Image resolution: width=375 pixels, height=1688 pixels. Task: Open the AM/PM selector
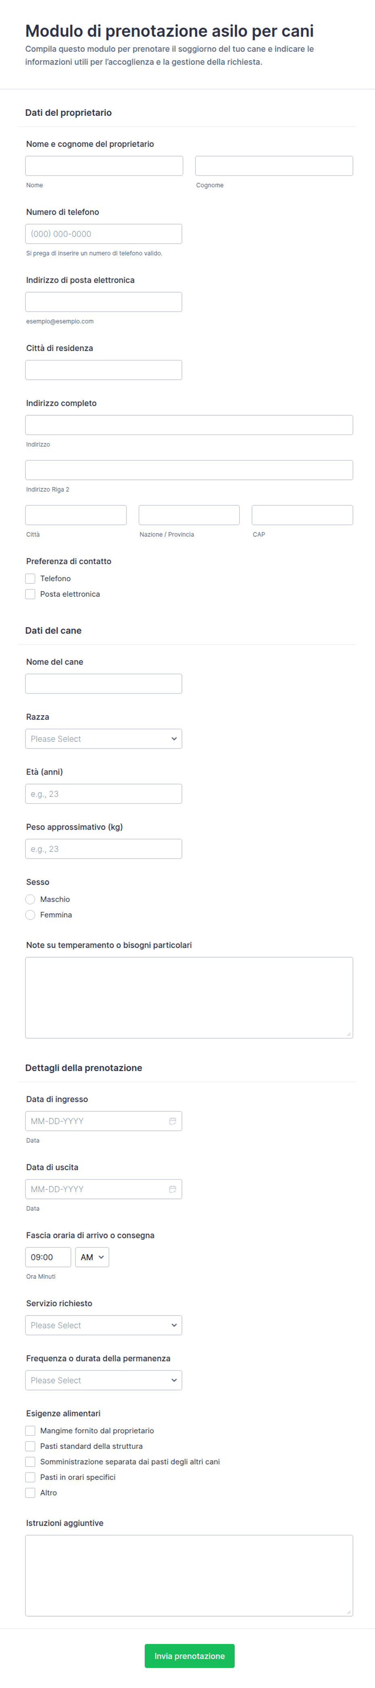point(92,1257)
